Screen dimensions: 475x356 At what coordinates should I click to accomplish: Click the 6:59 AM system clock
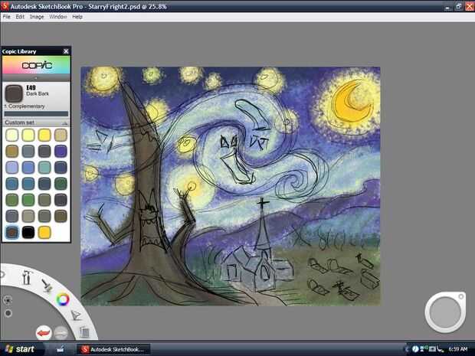tap(457, 349)
